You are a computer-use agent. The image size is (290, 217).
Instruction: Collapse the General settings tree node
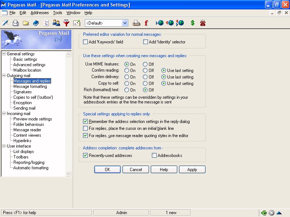pos(4,54)
